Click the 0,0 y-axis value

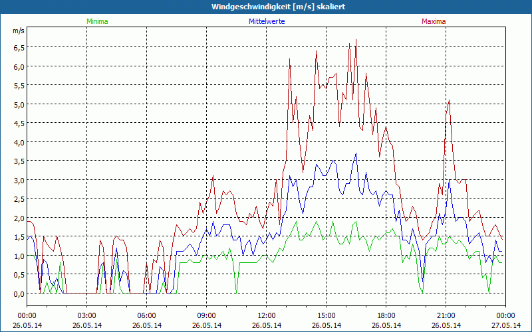point(19,293)
